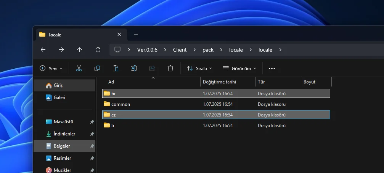Open the Yeni dropdown menu
The image size is (384, 173).
point(51,68)
